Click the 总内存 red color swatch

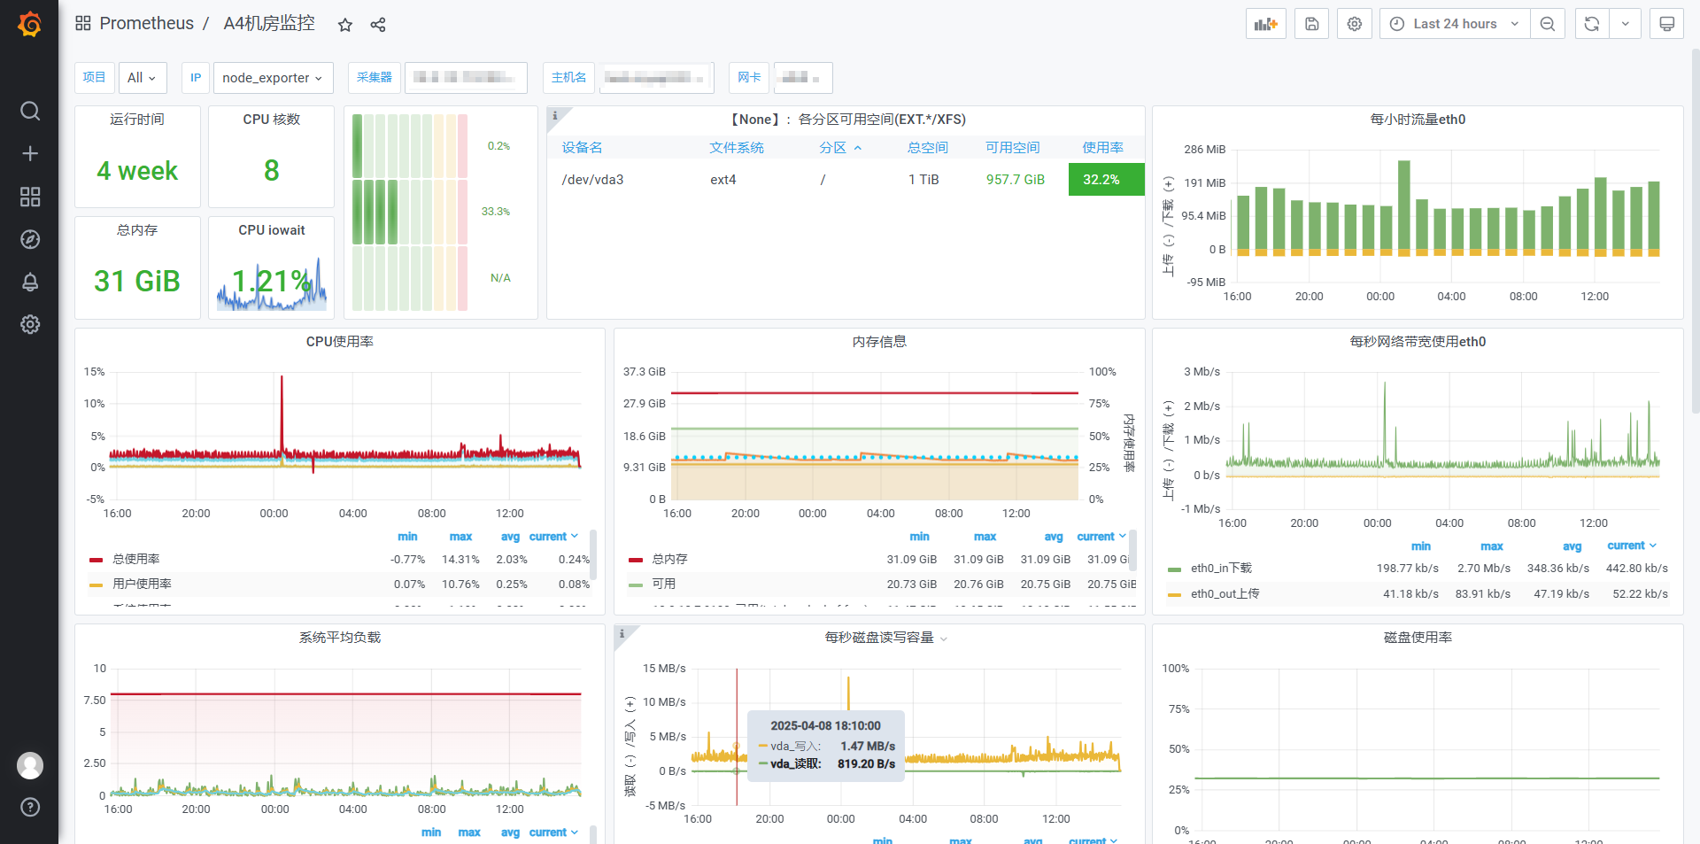click(635, 560)
